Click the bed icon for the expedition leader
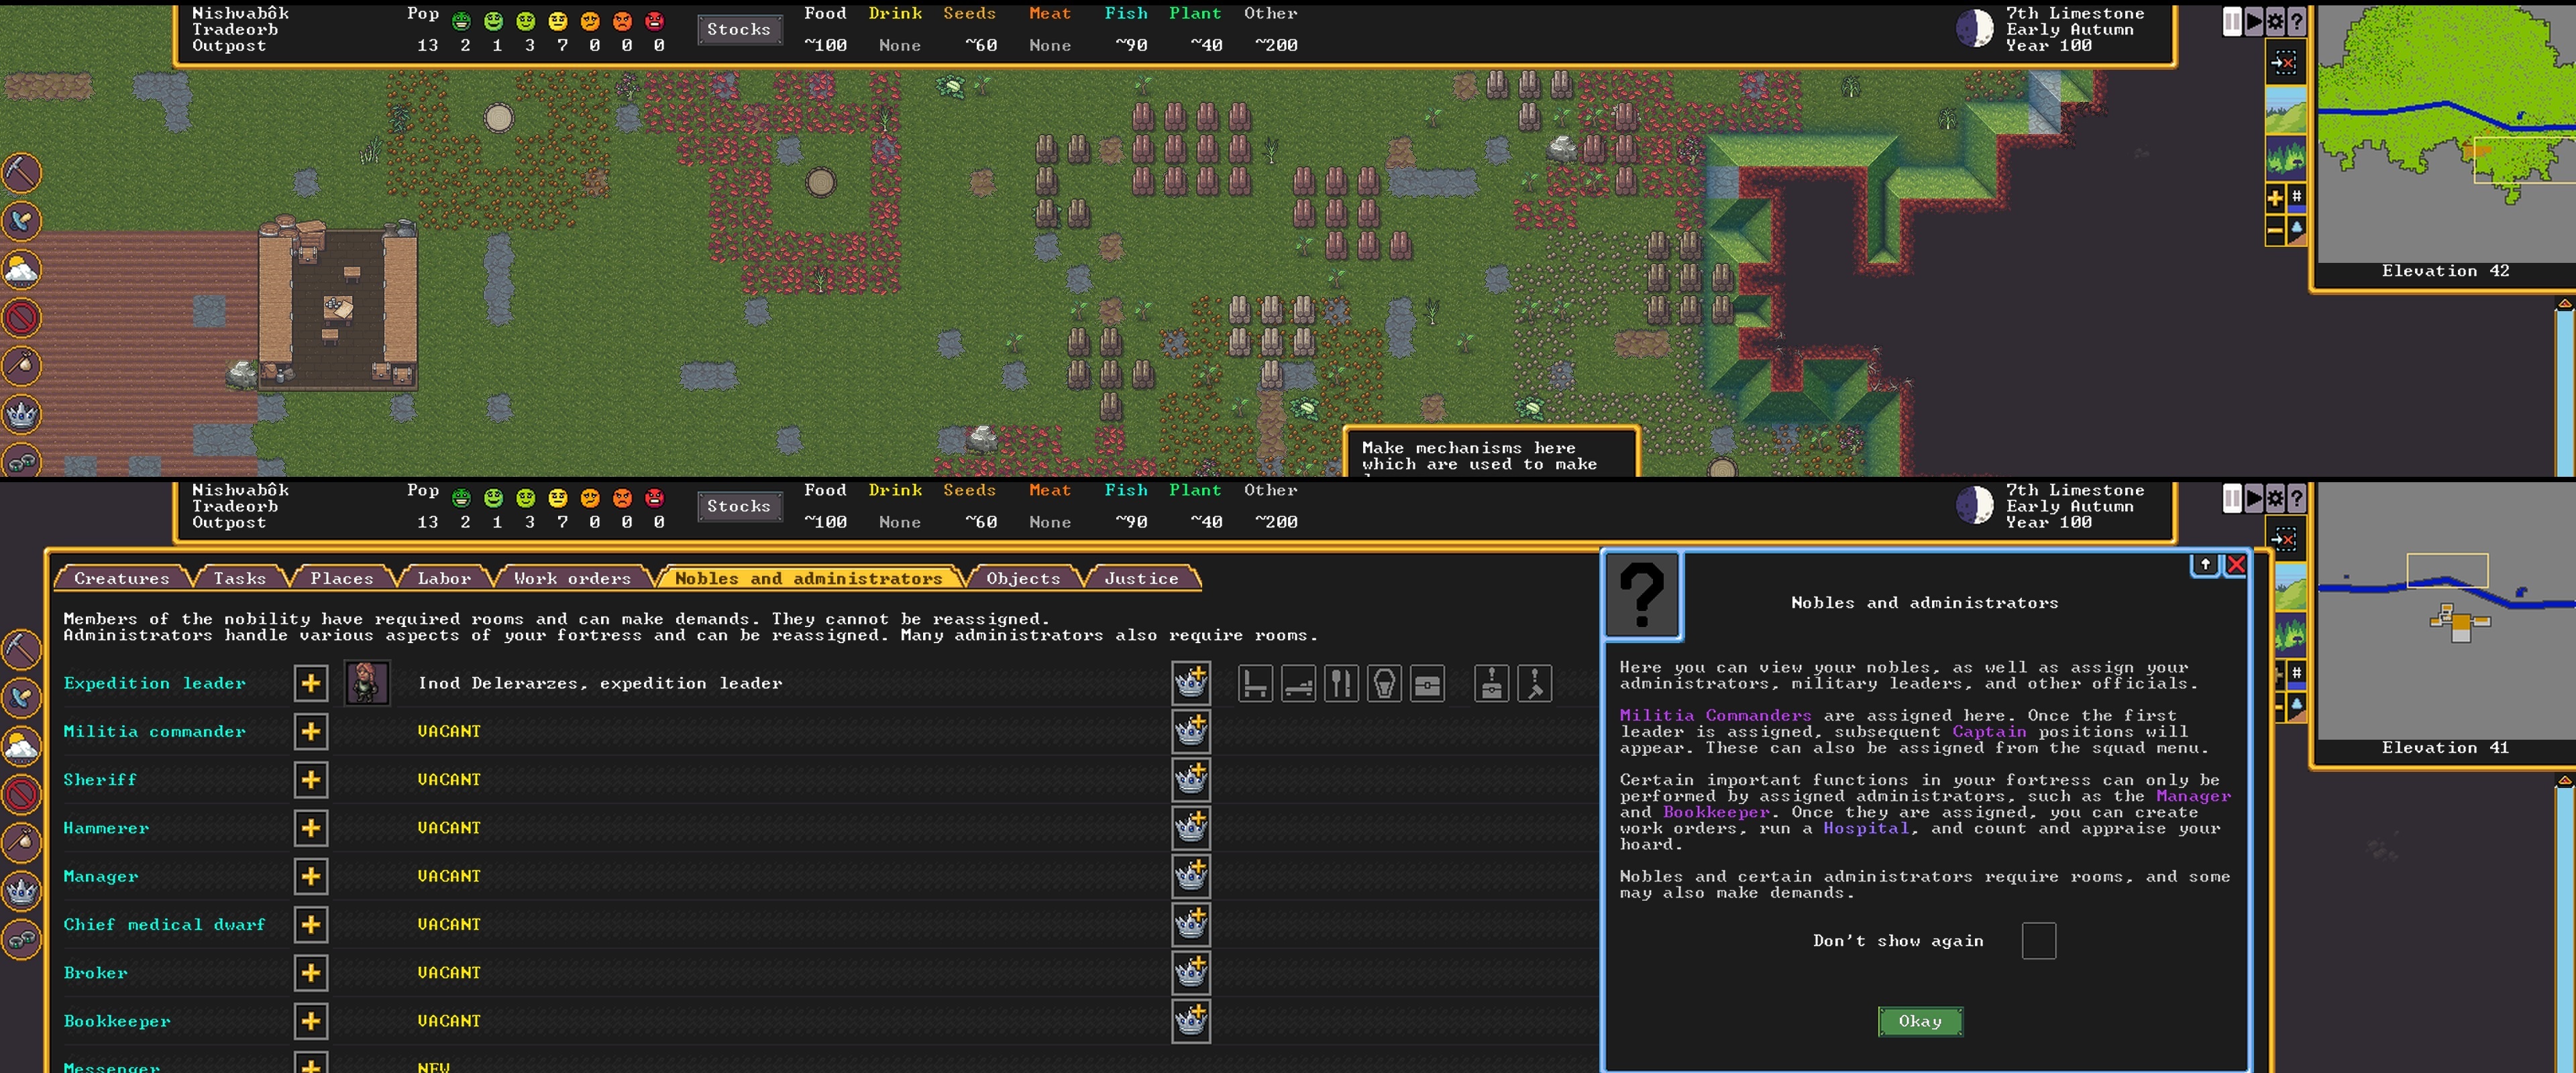2576x1073 pixels. 1298,684
